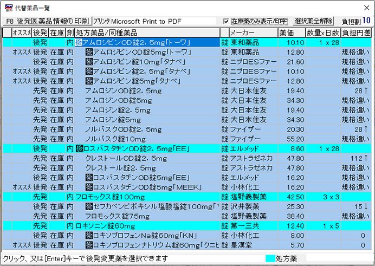
Task: Select アムロジピンOD錠5mg「トーワ」 row
Action: pyautogui.click(x=187, y=52)
